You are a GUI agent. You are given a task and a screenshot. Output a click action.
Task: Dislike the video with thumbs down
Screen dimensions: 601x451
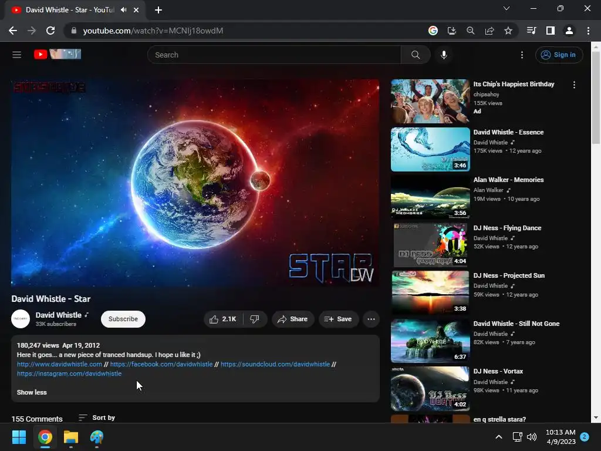click(x=255, y=319)
